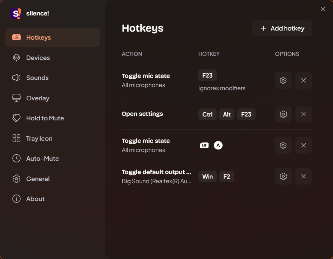The height and width of the screenshot is (259, 333).
Task: Open the About page
Action: point(53,199)
